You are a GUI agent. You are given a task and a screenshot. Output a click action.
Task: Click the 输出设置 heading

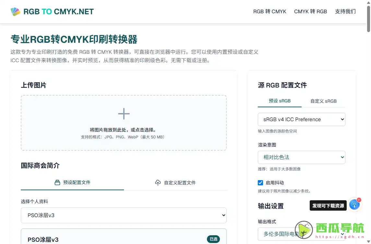point(271,206)
